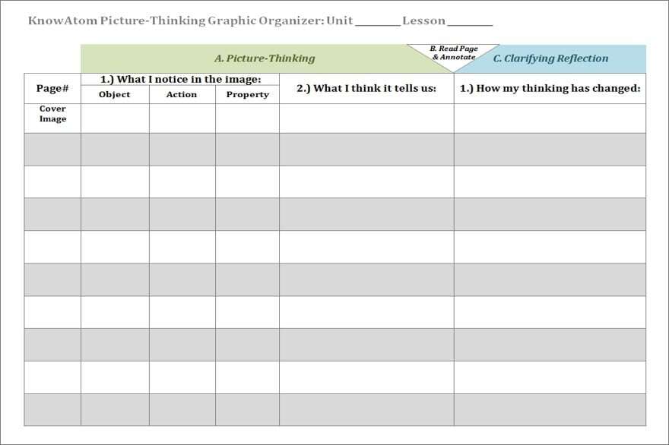This screenshot has height=445, width=669.
Task: Click the Object cell in the Cover Image row
Action: point(115,118)
